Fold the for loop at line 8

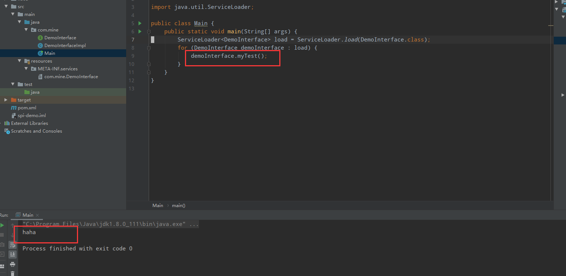click(149, 48)
